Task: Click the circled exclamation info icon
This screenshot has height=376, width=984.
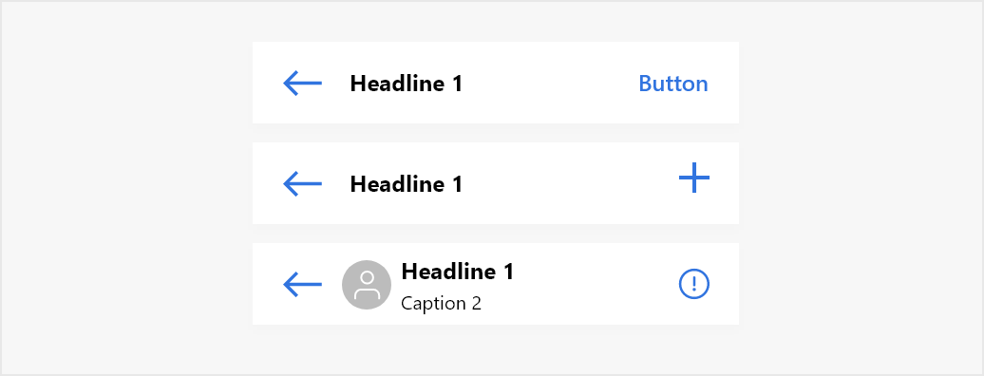Action: coord(694,284)
